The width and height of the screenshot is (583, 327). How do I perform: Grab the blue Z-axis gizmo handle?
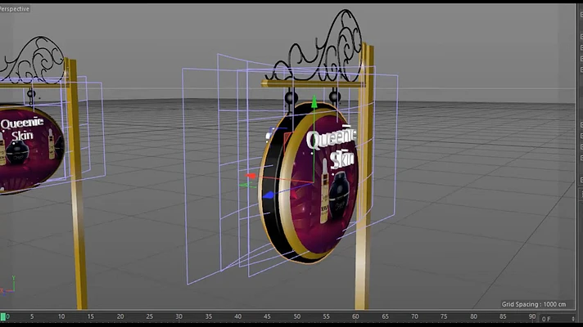click(269, 195)
